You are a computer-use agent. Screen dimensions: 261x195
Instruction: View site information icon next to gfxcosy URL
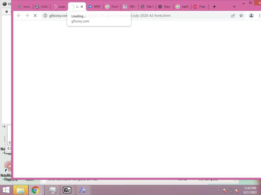pyautogui.click(x=45, y=15)
